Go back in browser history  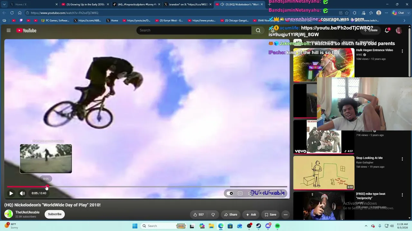[4, 13]
